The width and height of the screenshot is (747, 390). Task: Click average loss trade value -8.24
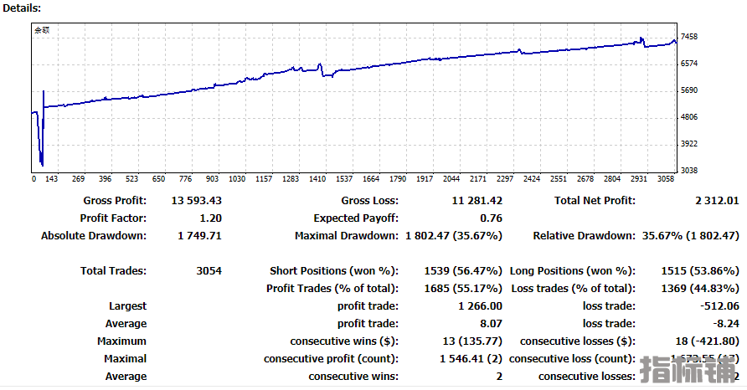pyautogui.click(x=726, y=324)
